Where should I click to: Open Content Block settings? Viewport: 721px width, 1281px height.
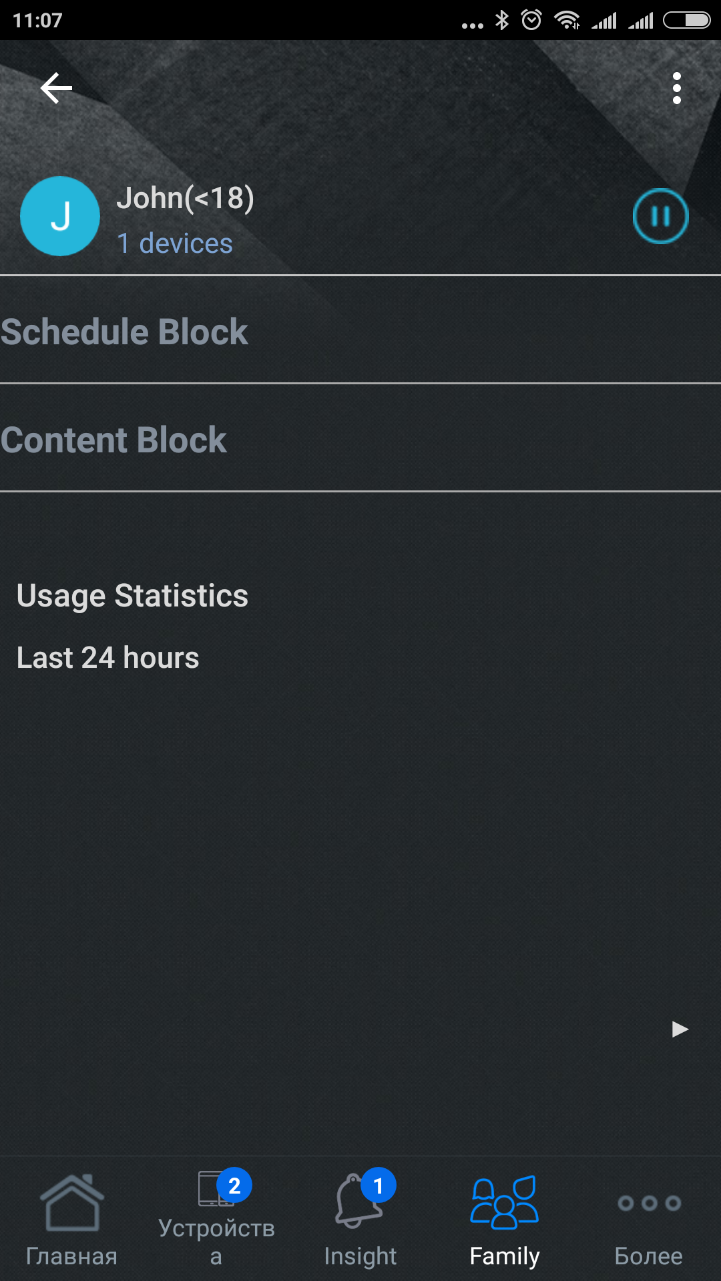pyautogui.click(x=114, y=440)
